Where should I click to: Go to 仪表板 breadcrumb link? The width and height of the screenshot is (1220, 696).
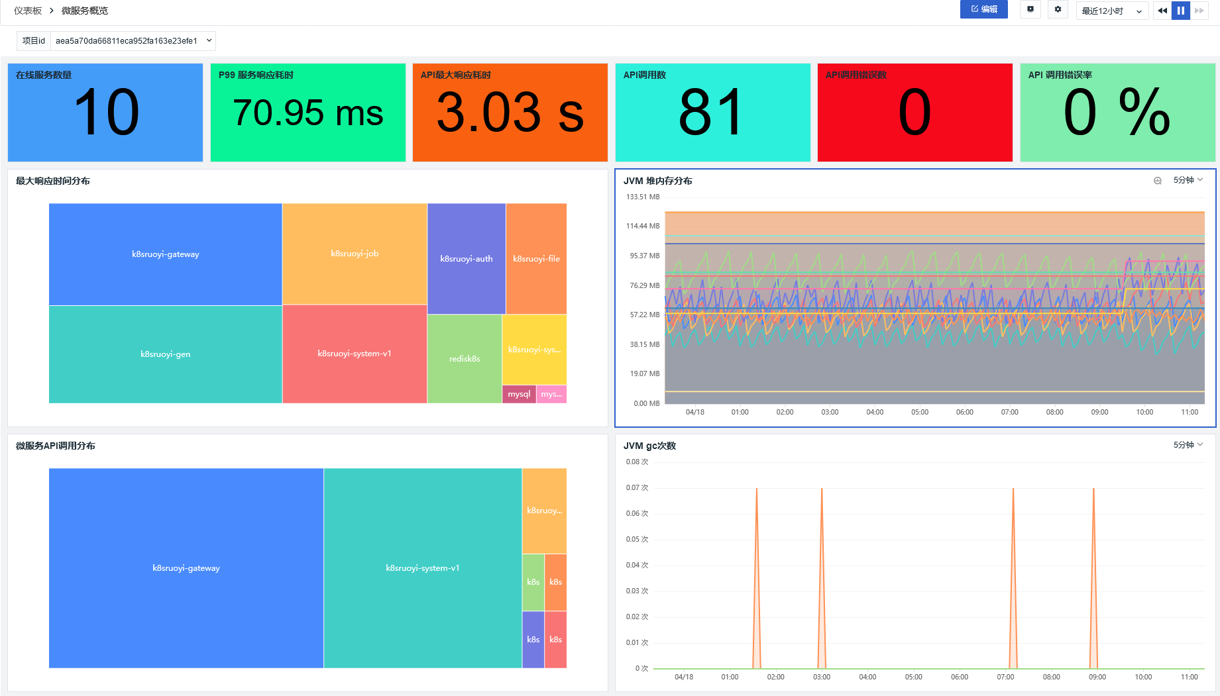pyautogui.click(x=28, y=11)
